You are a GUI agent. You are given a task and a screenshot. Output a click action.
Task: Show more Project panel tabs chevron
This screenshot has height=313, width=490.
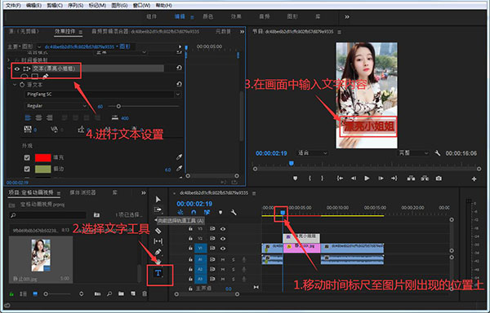144,193
